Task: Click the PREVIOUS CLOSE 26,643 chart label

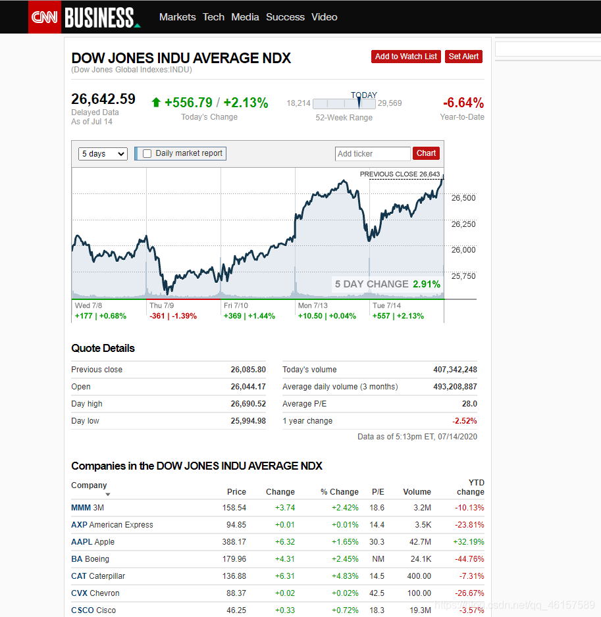Action: coord(400,174)
